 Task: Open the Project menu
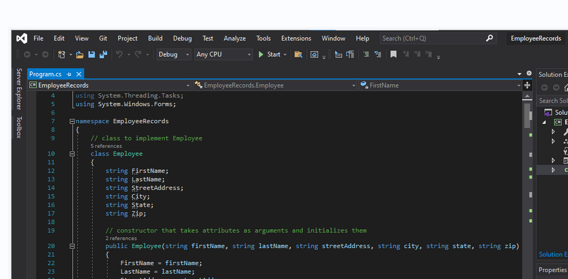(127, 39)
